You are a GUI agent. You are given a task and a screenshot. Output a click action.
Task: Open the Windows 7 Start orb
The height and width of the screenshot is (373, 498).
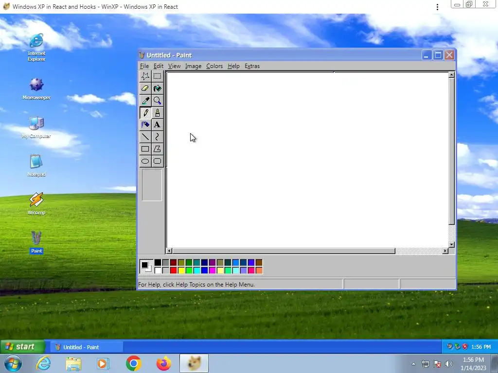(13, 363)
